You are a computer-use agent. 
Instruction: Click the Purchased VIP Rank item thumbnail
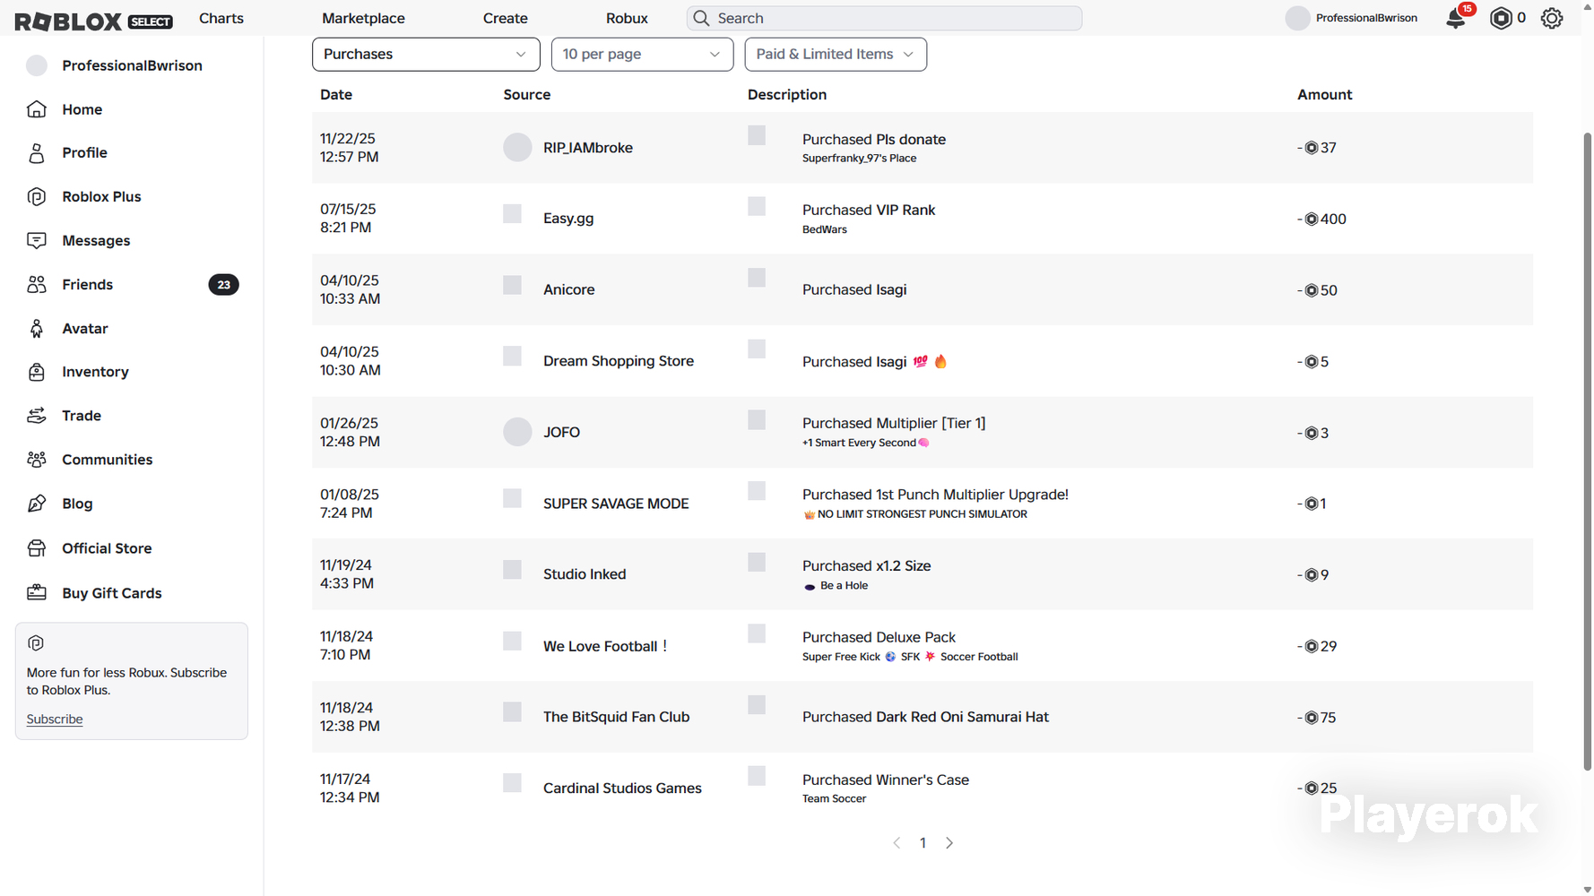coord(757,207)
